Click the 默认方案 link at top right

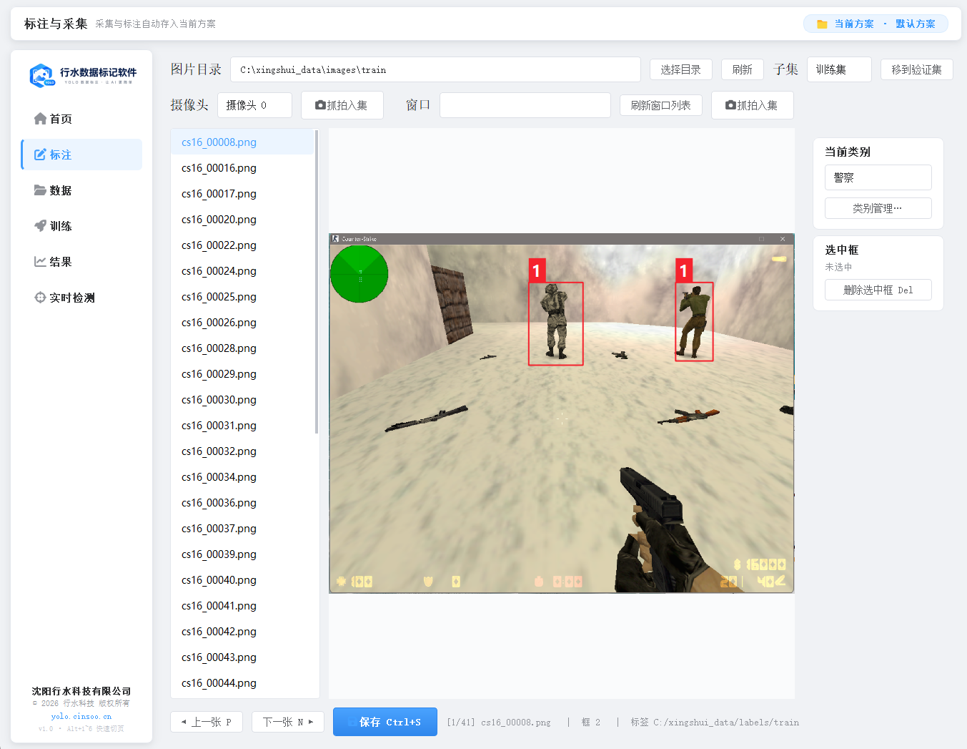click(x=916, y=24)
